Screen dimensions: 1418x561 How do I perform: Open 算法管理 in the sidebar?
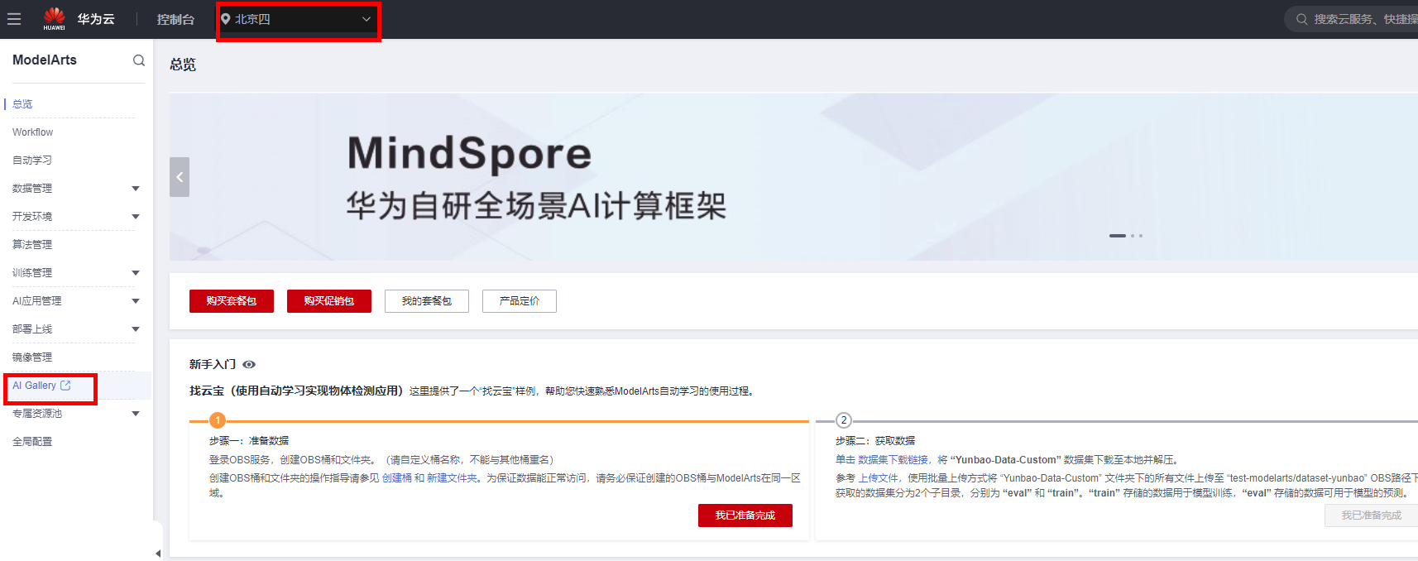point(32,245)
